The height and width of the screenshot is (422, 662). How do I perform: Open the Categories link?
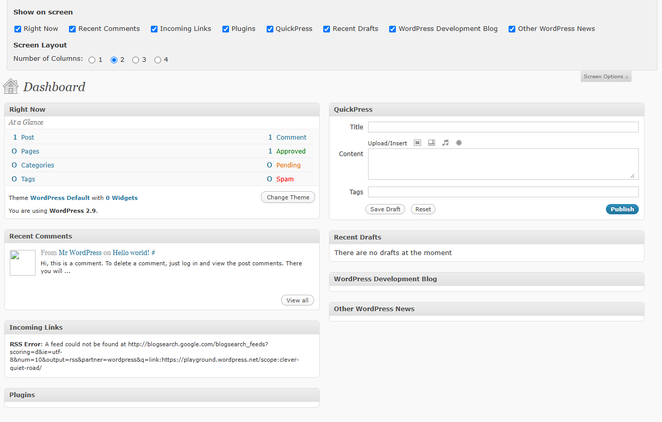[38, 165]
